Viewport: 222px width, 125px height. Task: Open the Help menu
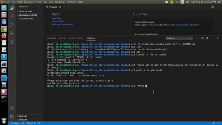coord(80,2)
